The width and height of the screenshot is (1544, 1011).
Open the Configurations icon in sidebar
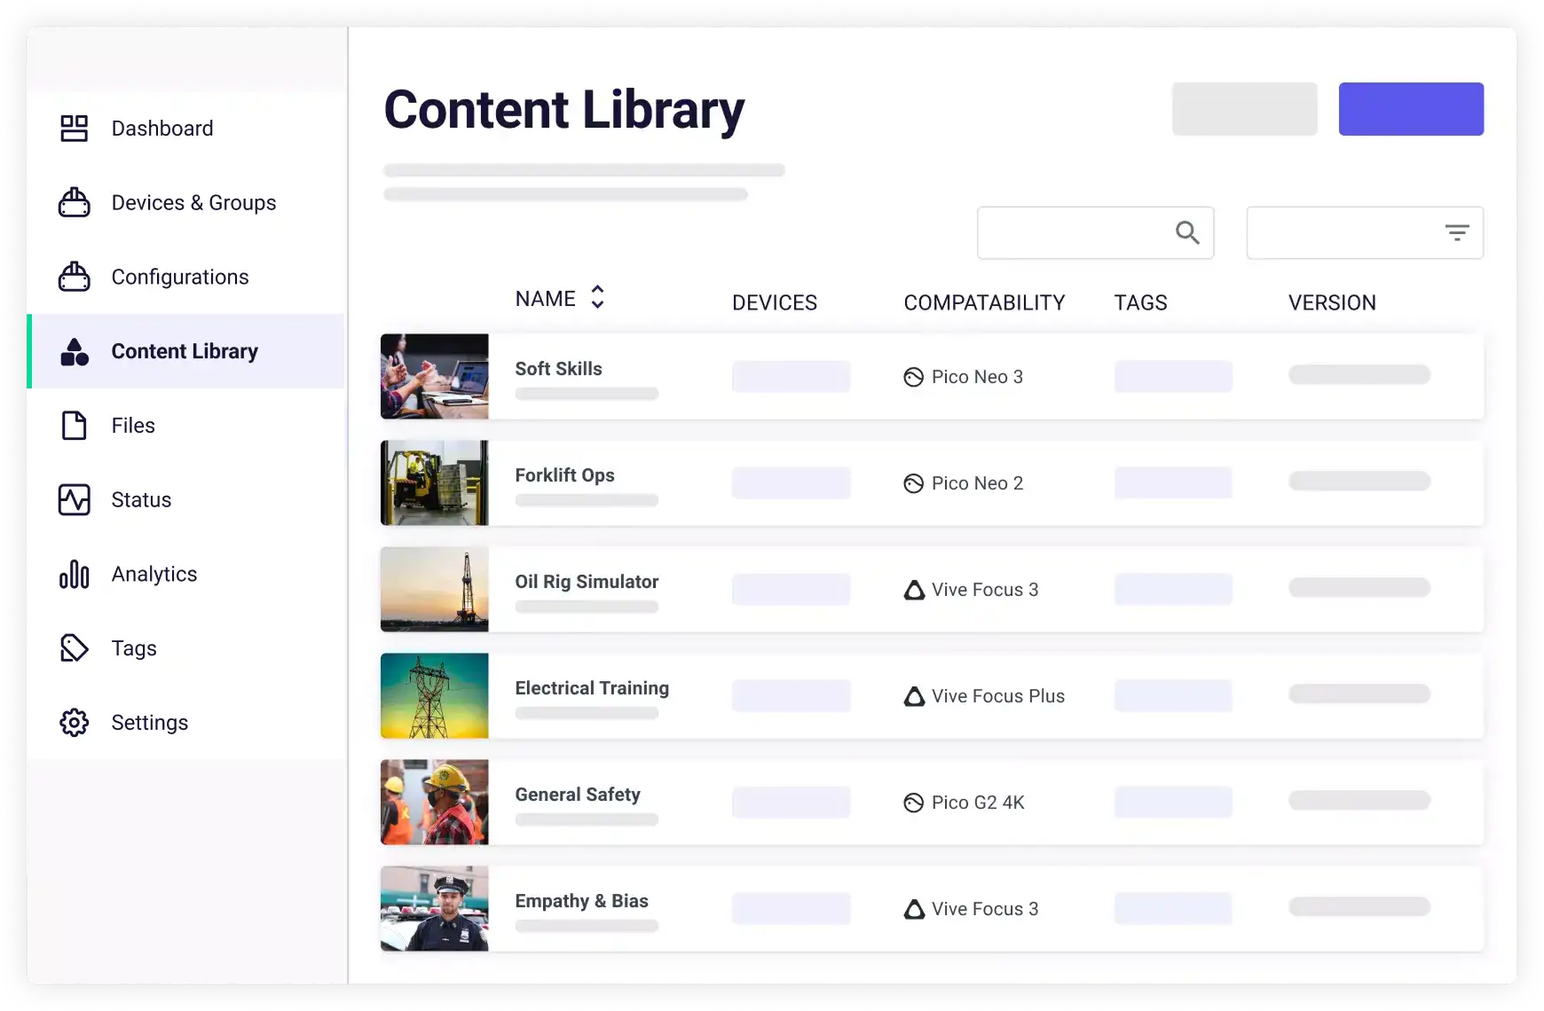point(75,277)
